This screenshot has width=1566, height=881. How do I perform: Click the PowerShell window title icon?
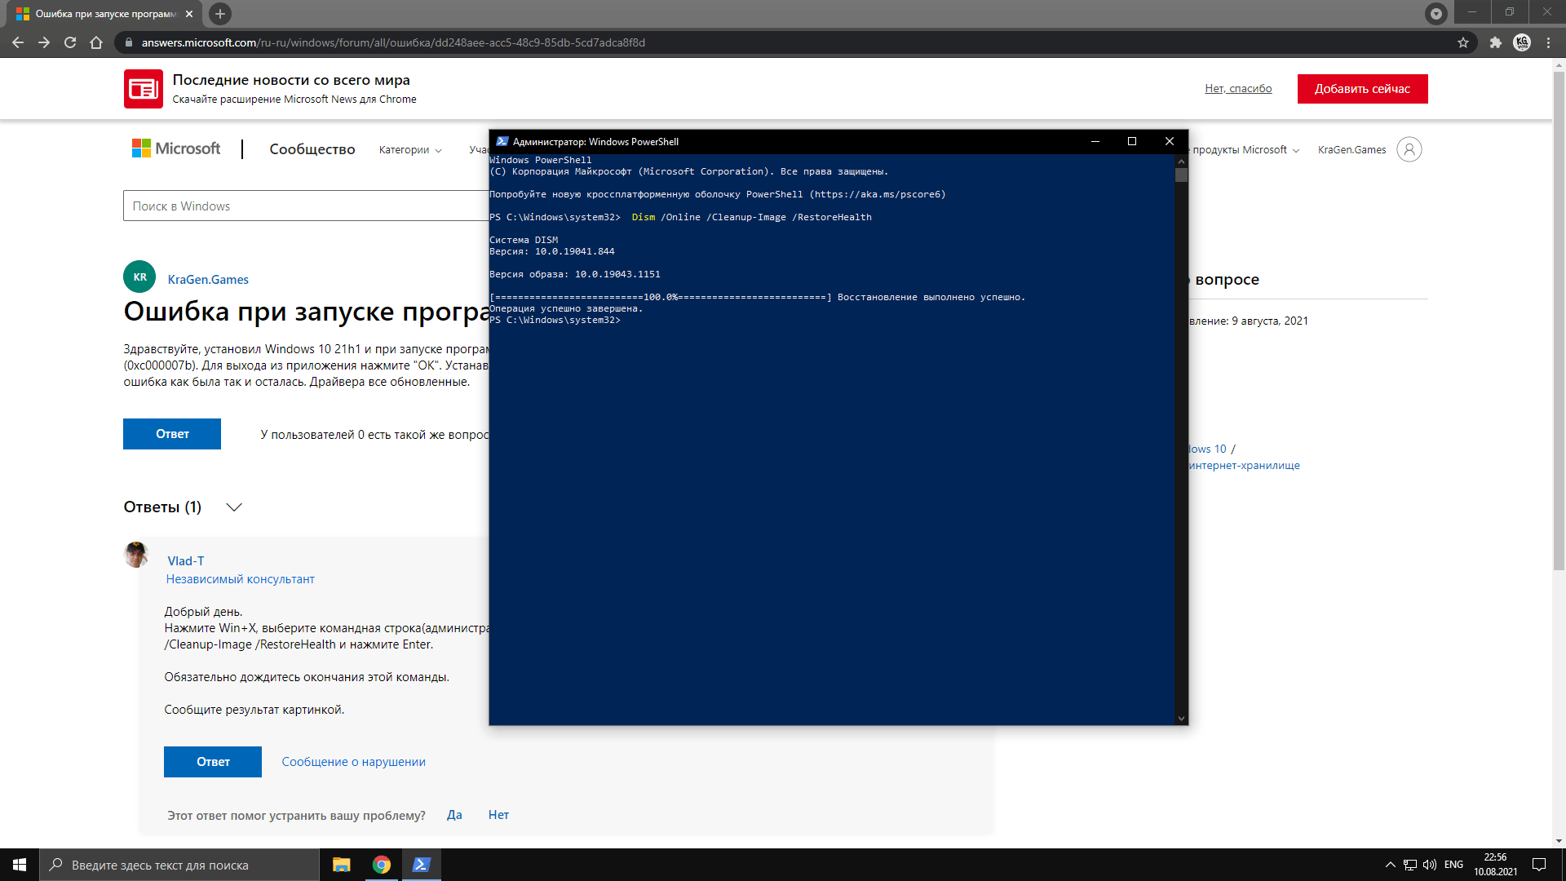coord(502,141)
